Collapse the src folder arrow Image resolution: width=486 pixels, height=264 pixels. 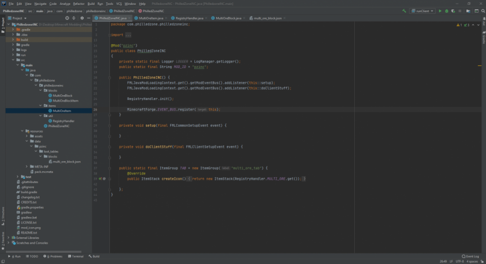pos(13,60)
